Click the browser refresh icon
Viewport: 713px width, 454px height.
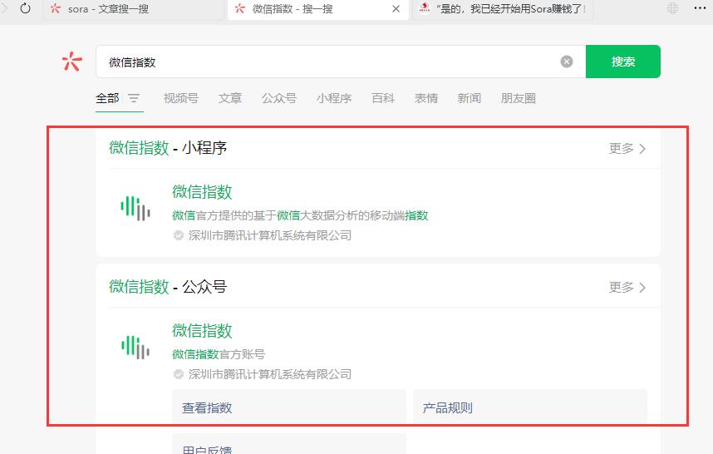(25, 8)
